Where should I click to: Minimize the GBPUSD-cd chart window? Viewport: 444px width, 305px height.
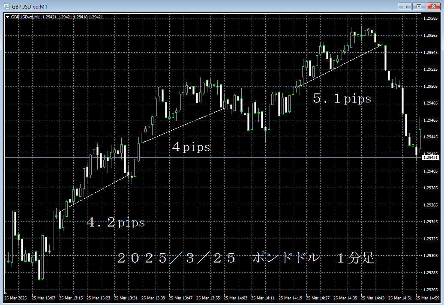404,6
